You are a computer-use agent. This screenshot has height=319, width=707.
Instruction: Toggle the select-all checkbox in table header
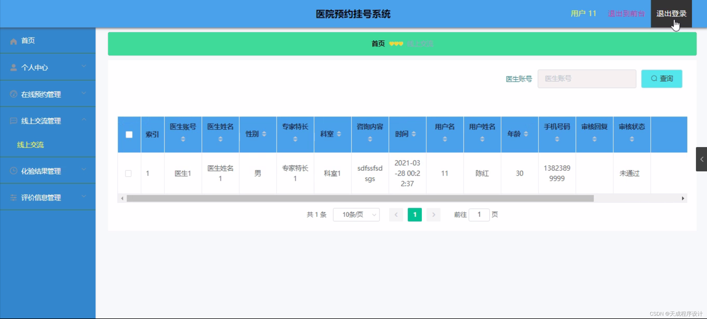[129, 134]
